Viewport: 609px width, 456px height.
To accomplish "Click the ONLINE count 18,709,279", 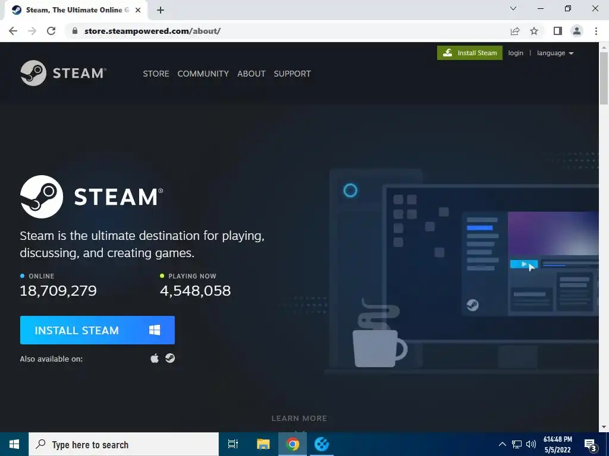I will coord(58,290).
